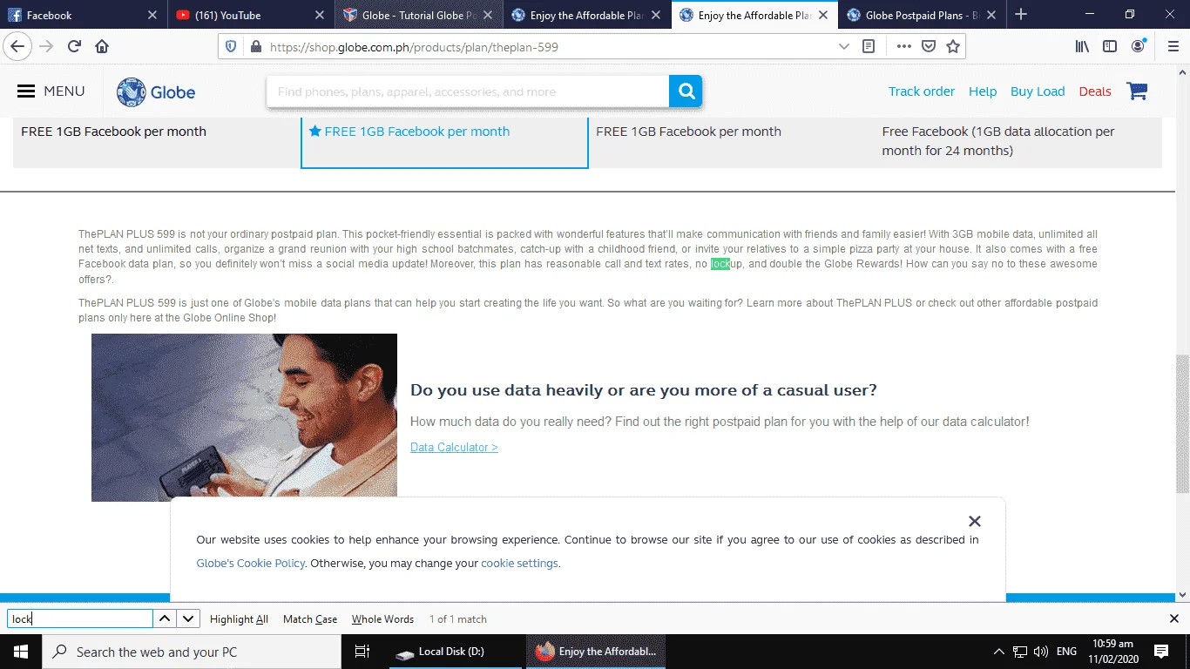Open Firefox home page
This screenshot has height=669, width=1190.
[x=102, y=47]
